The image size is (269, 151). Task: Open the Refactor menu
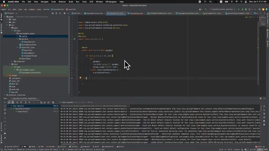[62, 2]
